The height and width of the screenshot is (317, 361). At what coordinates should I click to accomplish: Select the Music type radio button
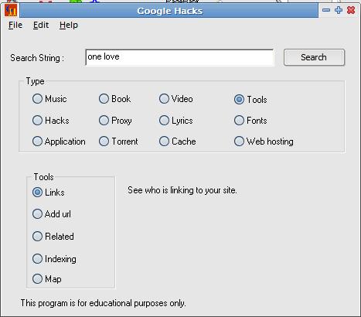point(49,99)
